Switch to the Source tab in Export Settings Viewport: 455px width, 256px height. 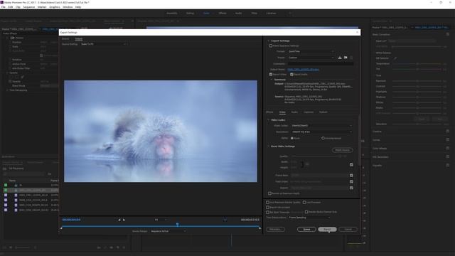pyautogui.click(x=65, y=39)
